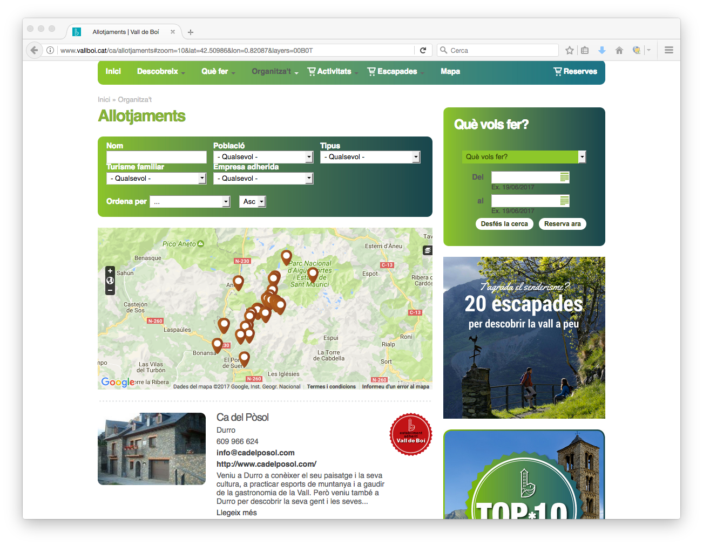Image resolution: width=703 pixels, height=546 pixels.
Task: Open the Mapa menu item
Action: coord(450,72)
